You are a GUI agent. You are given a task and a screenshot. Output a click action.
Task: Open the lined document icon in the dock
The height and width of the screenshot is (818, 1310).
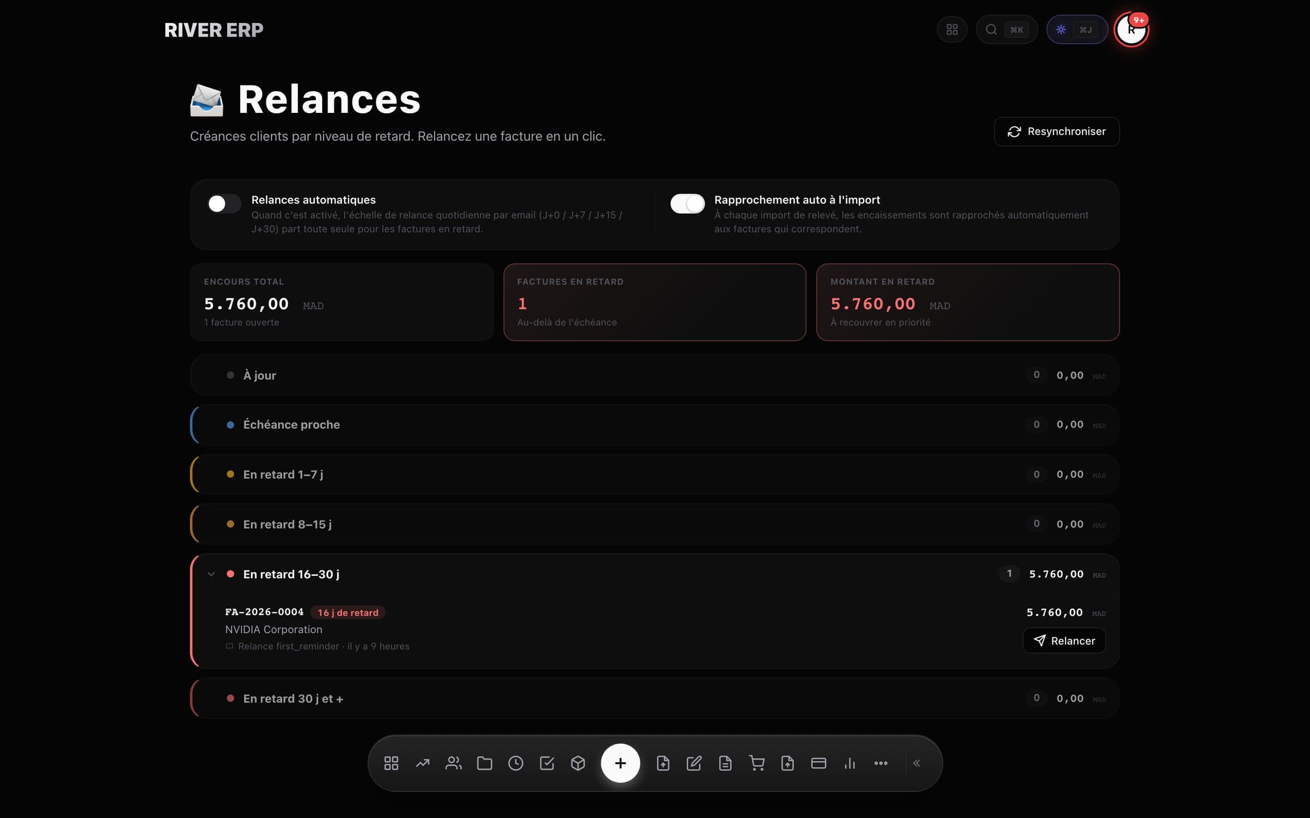(x=725, y=763)
